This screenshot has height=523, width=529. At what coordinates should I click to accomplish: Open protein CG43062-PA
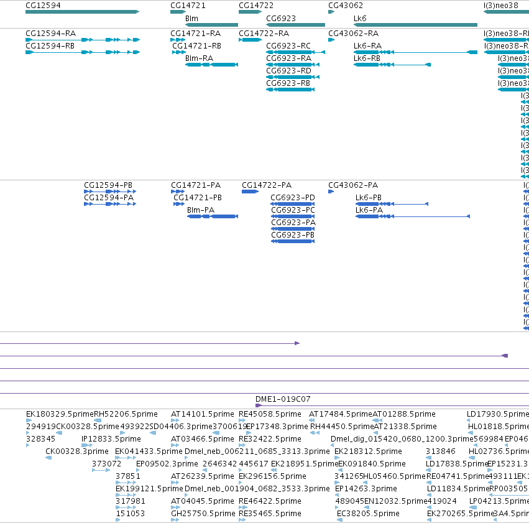click(x=353, y=185)
